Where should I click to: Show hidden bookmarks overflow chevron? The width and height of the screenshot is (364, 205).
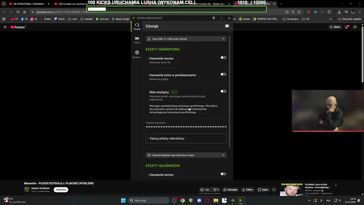tap(330, 19)
